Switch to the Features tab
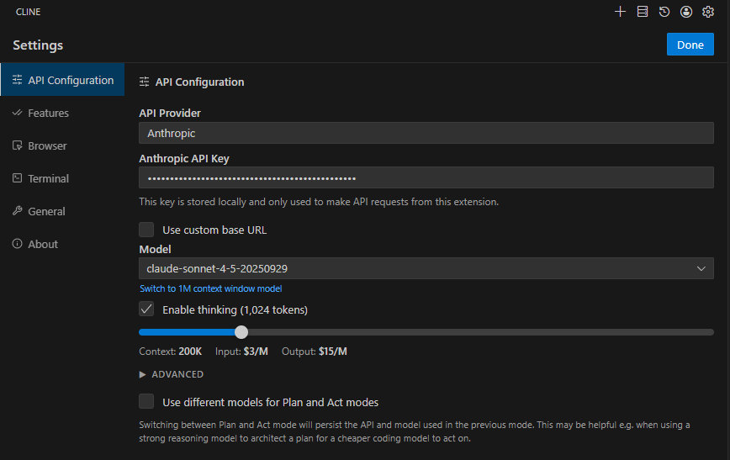This screenshot has height=460, width=730. coord(62,113)
